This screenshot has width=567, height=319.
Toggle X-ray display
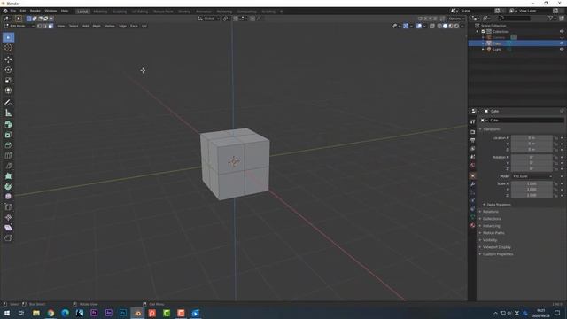432,26
